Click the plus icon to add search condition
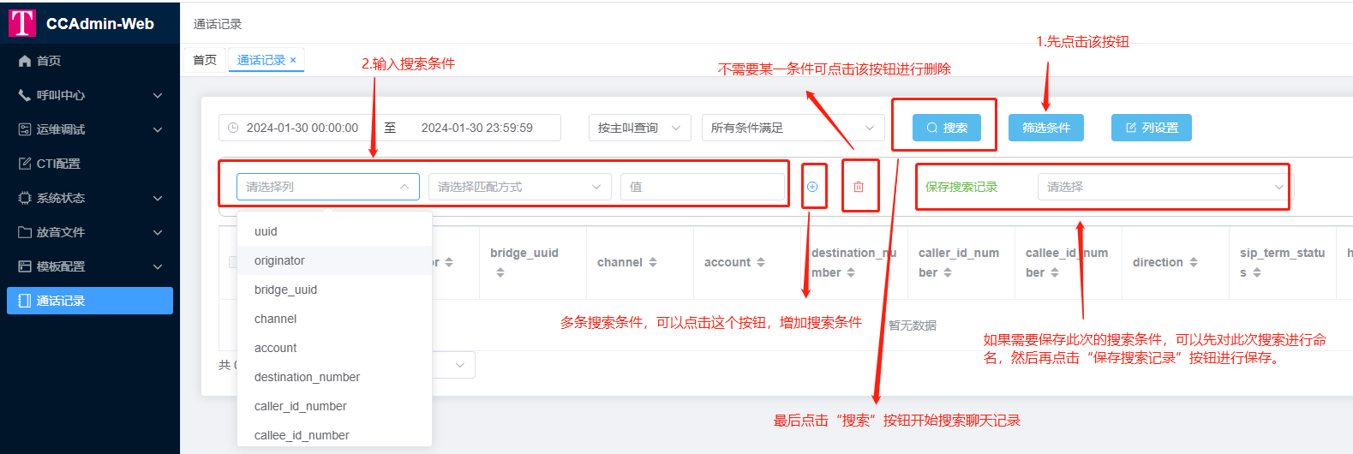Viewport: 1353px width, 454px height. pos(812,187)
